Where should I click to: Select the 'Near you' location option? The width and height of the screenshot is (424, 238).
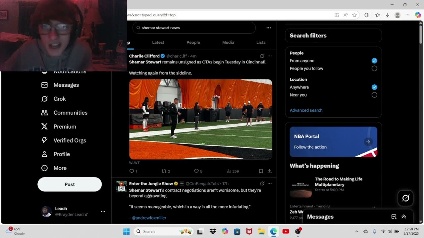374,95
